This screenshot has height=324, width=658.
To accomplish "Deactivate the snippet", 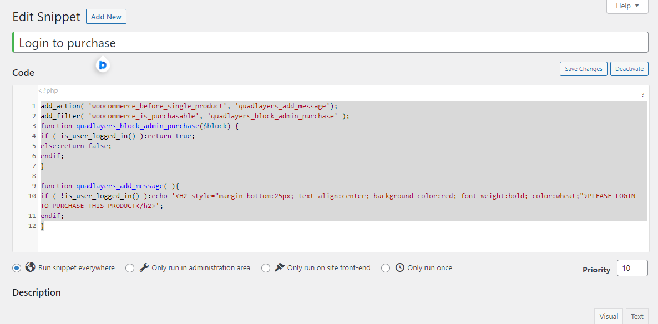I will coord(630,69).
